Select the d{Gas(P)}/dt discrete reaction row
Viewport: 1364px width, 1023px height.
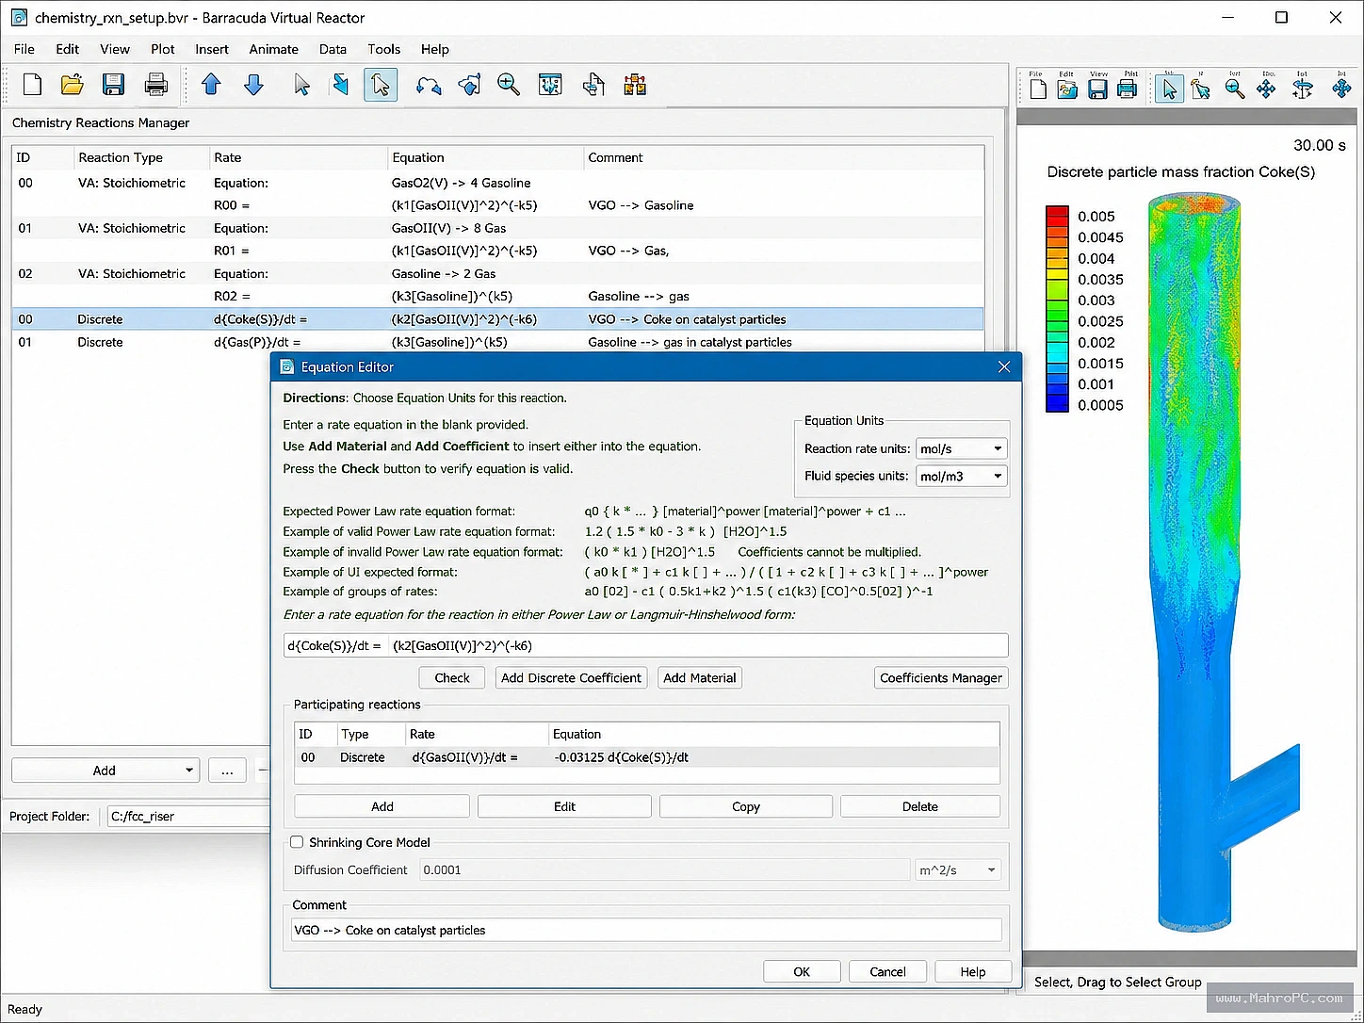[497, 342]
